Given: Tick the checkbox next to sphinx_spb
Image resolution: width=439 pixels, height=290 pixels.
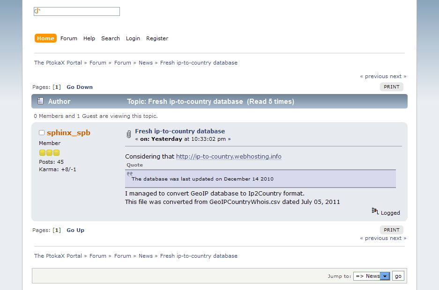Looking at the screenshot, I should (42, 133).
